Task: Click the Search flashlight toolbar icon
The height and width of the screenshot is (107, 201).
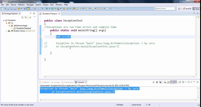Action: [x=81, y=9]
